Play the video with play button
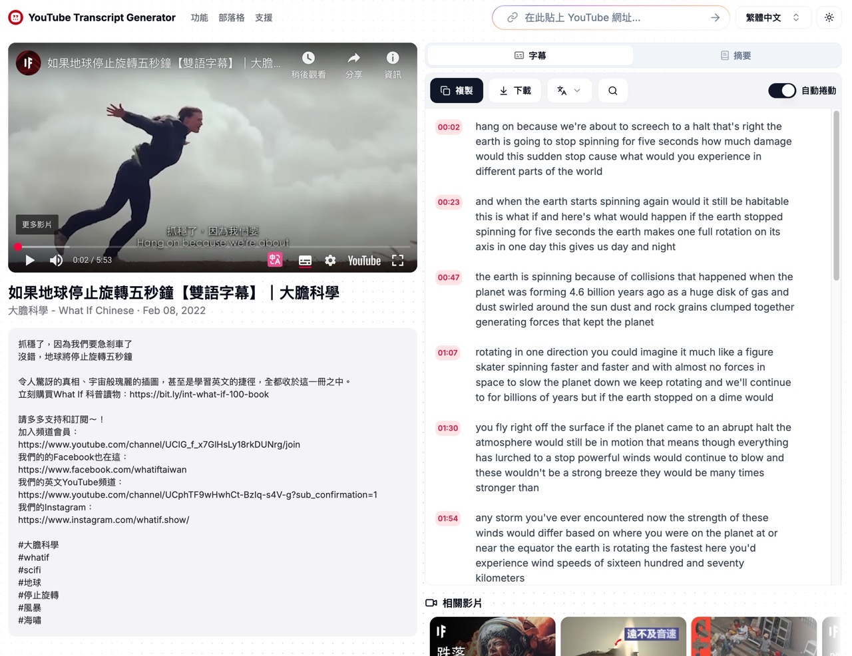The height and width of the screenshot is (656, 852). click(30, 260)
